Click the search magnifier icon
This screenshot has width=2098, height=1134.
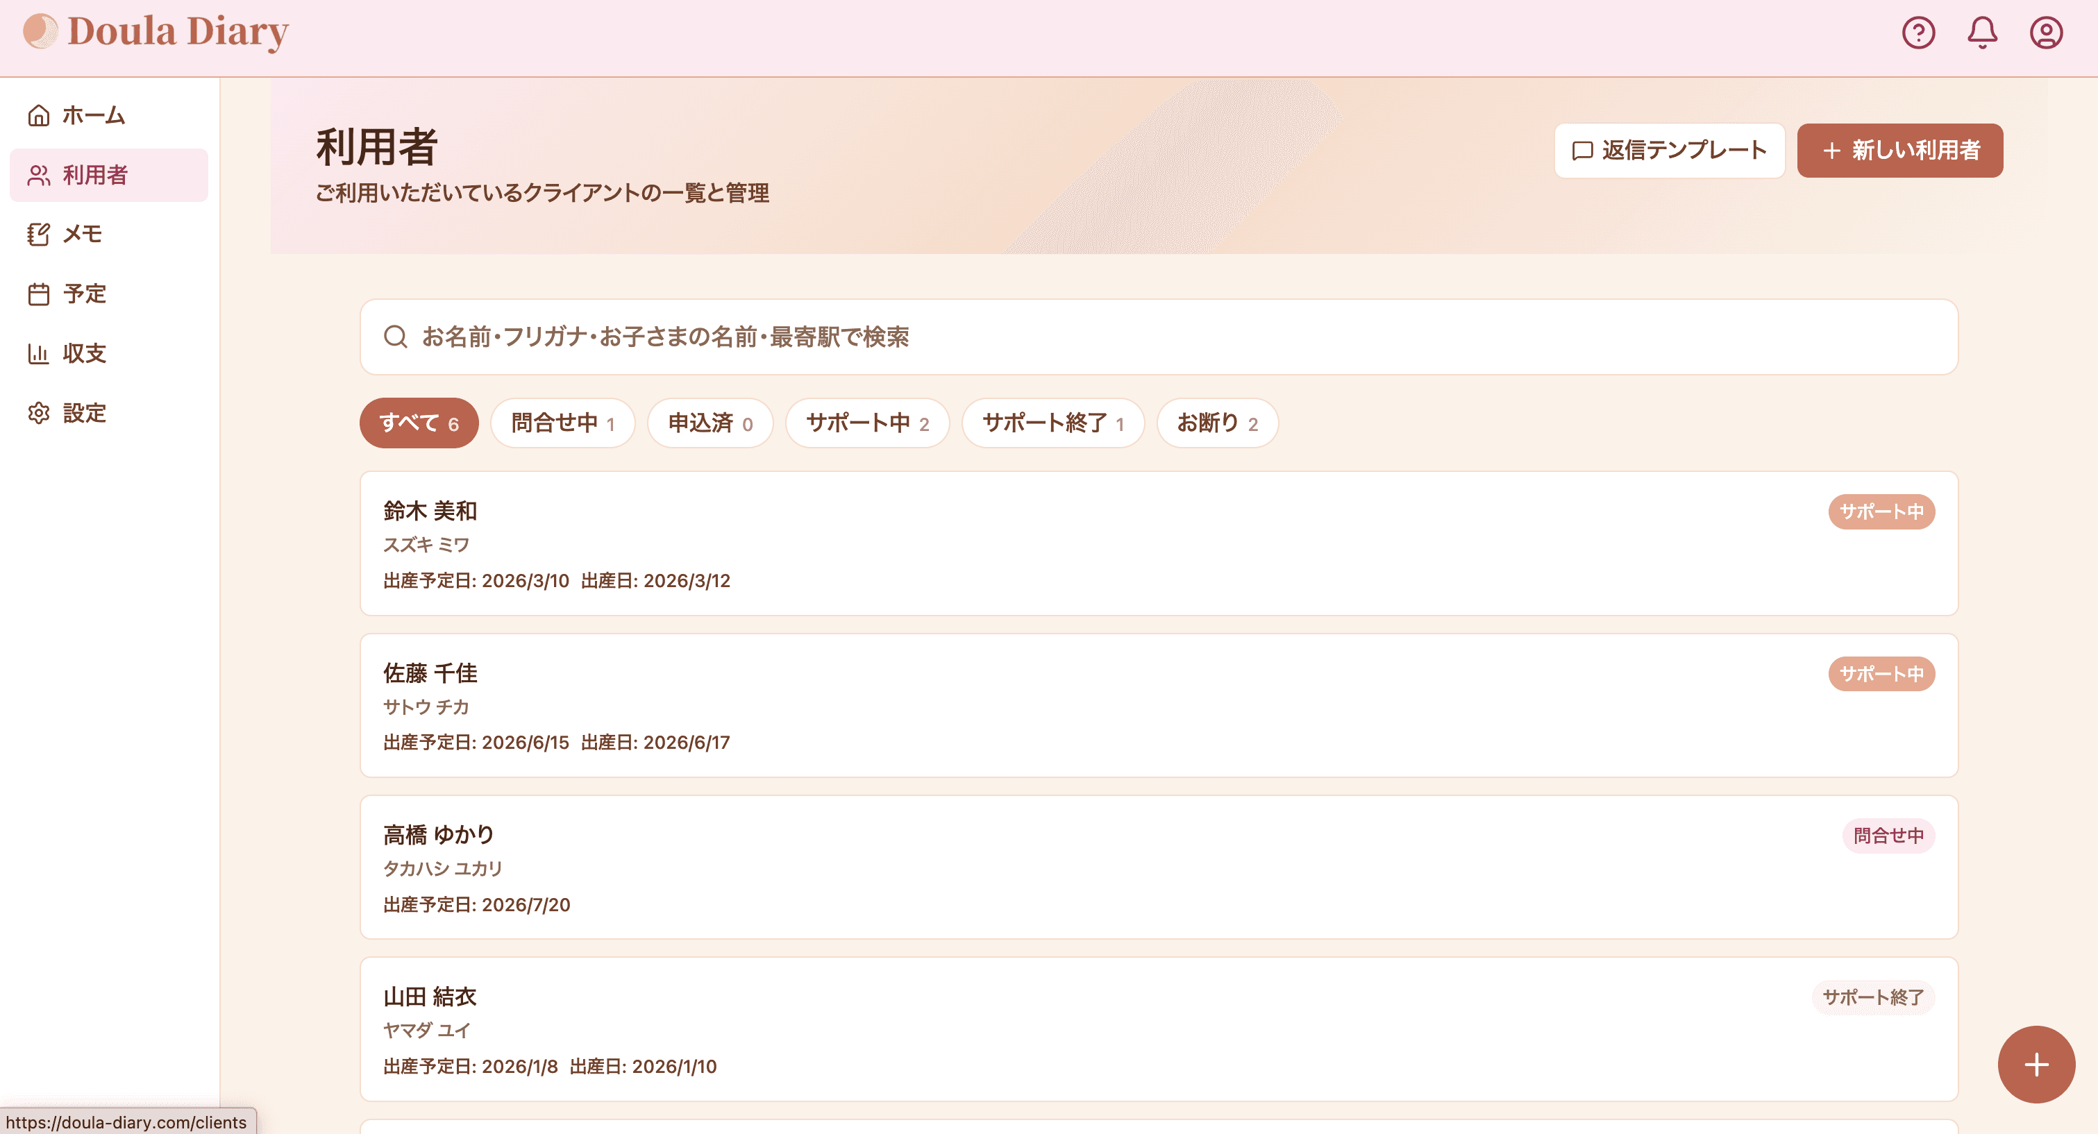pos(396,336)
